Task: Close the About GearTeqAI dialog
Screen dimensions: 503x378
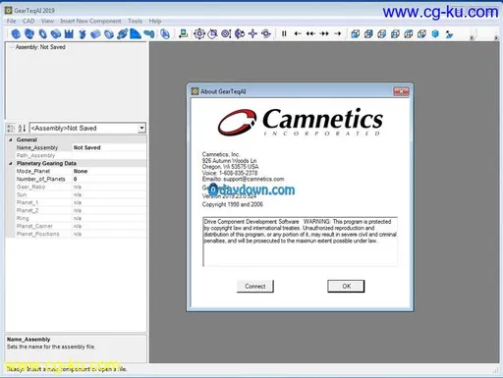Action: coord(401,91)
